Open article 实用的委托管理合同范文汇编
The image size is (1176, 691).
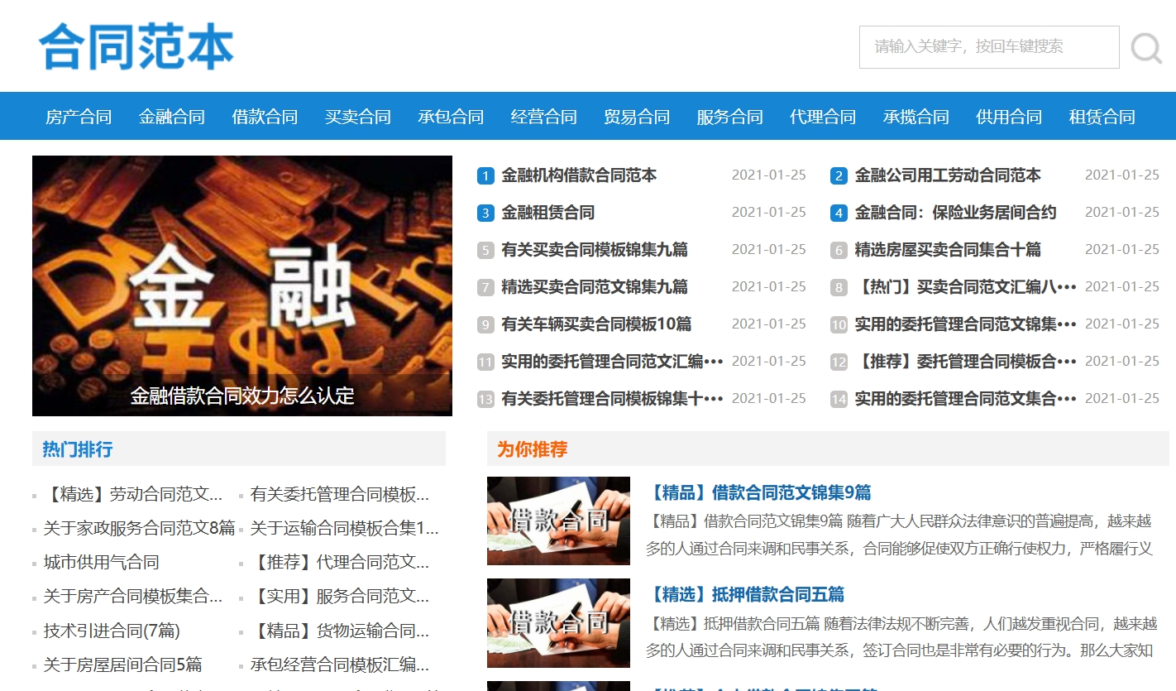click(612, 362)
